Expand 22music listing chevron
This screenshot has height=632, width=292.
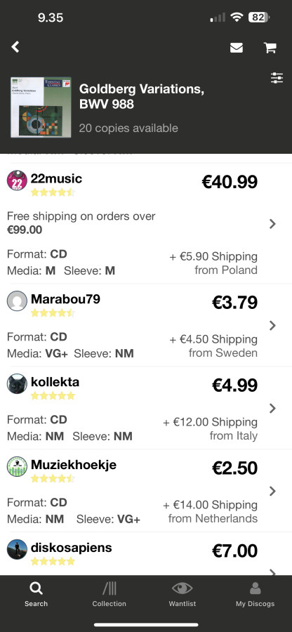coord(272,224)
